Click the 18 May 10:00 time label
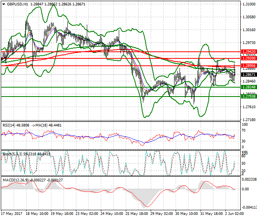This screenshot has height=218, width=257. [37, 214]
